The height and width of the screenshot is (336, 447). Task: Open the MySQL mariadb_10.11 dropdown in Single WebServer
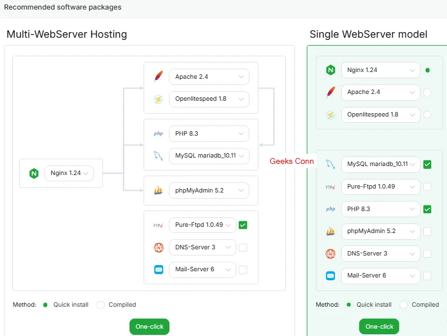tap(381, 164)
